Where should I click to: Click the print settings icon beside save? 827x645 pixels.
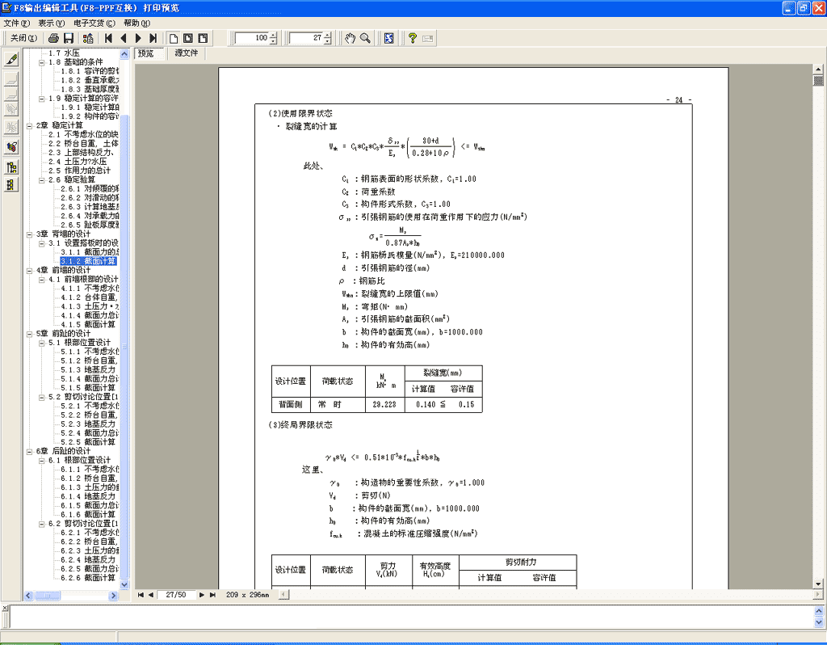click(x=88, y=38)
